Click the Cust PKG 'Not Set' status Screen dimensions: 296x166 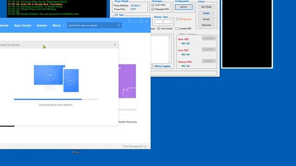185,54
